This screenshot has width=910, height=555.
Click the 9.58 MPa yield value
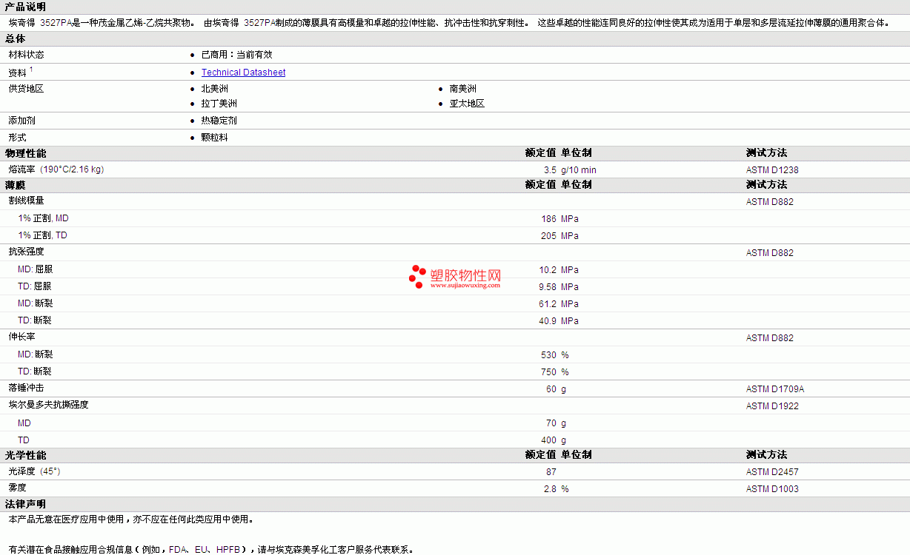click(559, 287)
